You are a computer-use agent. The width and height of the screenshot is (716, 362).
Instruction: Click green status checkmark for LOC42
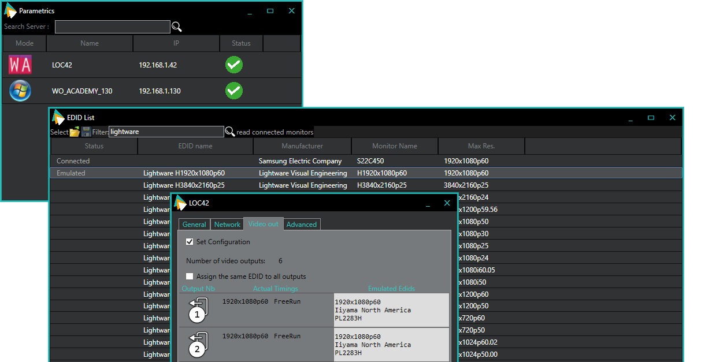(x=234, y=65)
